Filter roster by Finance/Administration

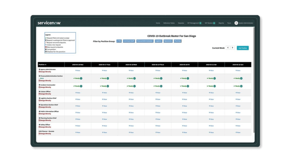[145, 41]
